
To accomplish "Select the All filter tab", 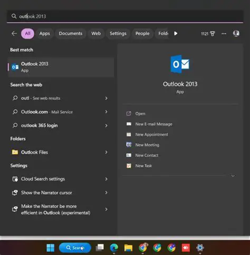I will pyautogui.click(x=28, y=33).
